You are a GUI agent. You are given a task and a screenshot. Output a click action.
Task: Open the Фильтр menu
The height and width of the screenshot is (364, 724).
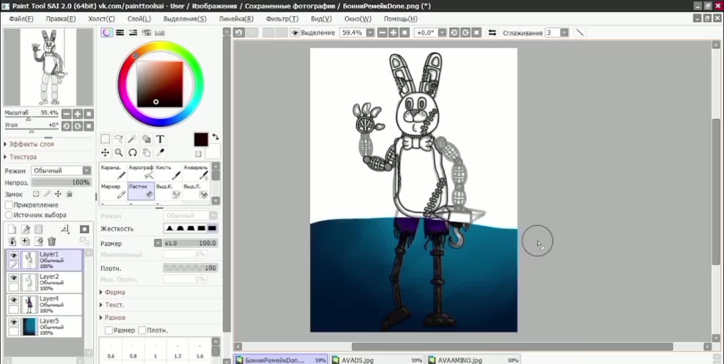pyautogui.click(x=282, y=19)
